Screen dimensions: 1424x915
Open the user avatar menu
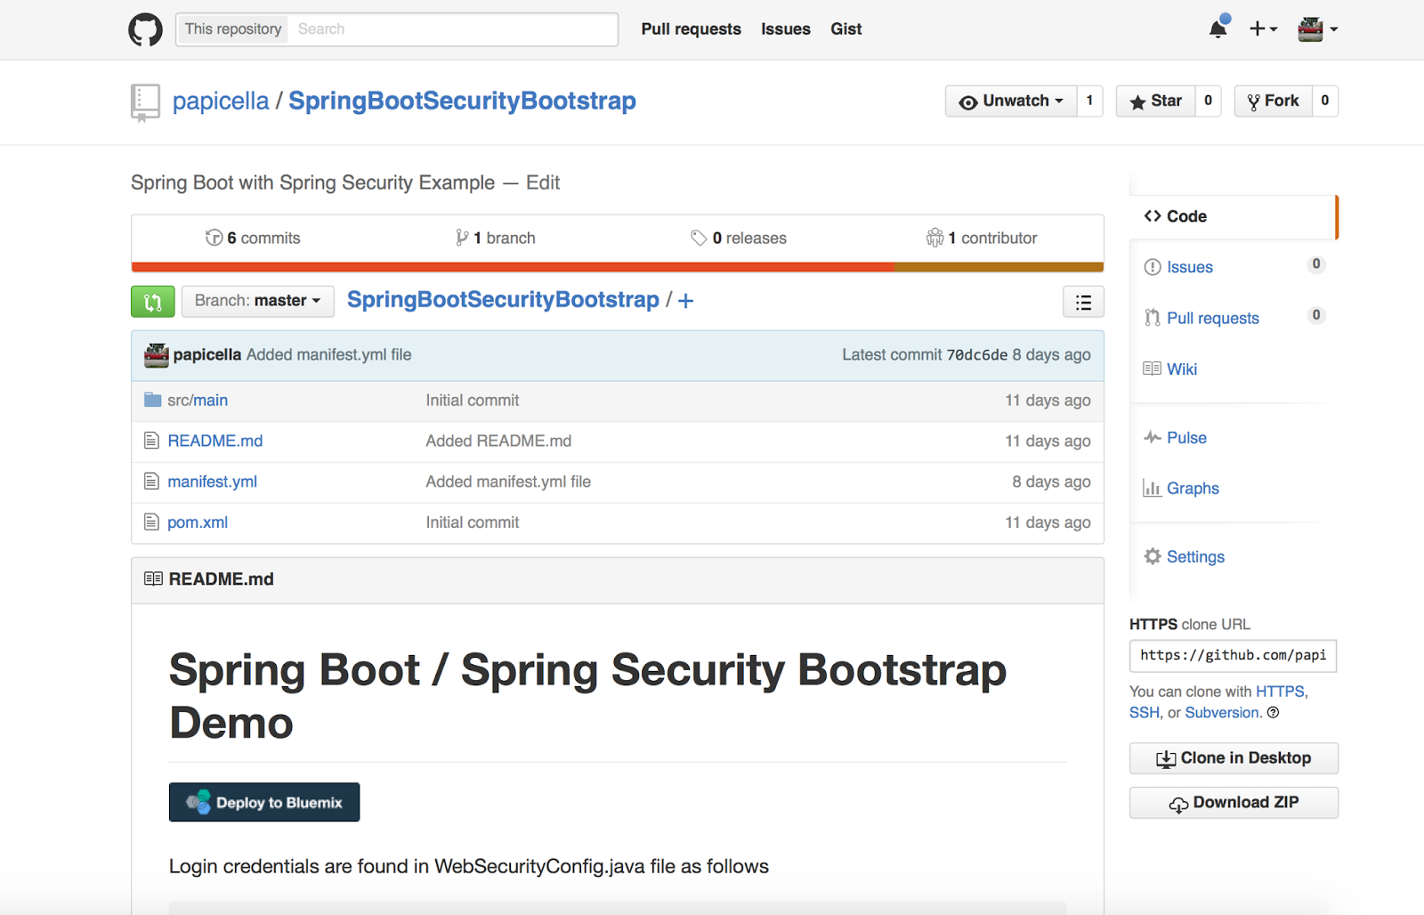1317,29
